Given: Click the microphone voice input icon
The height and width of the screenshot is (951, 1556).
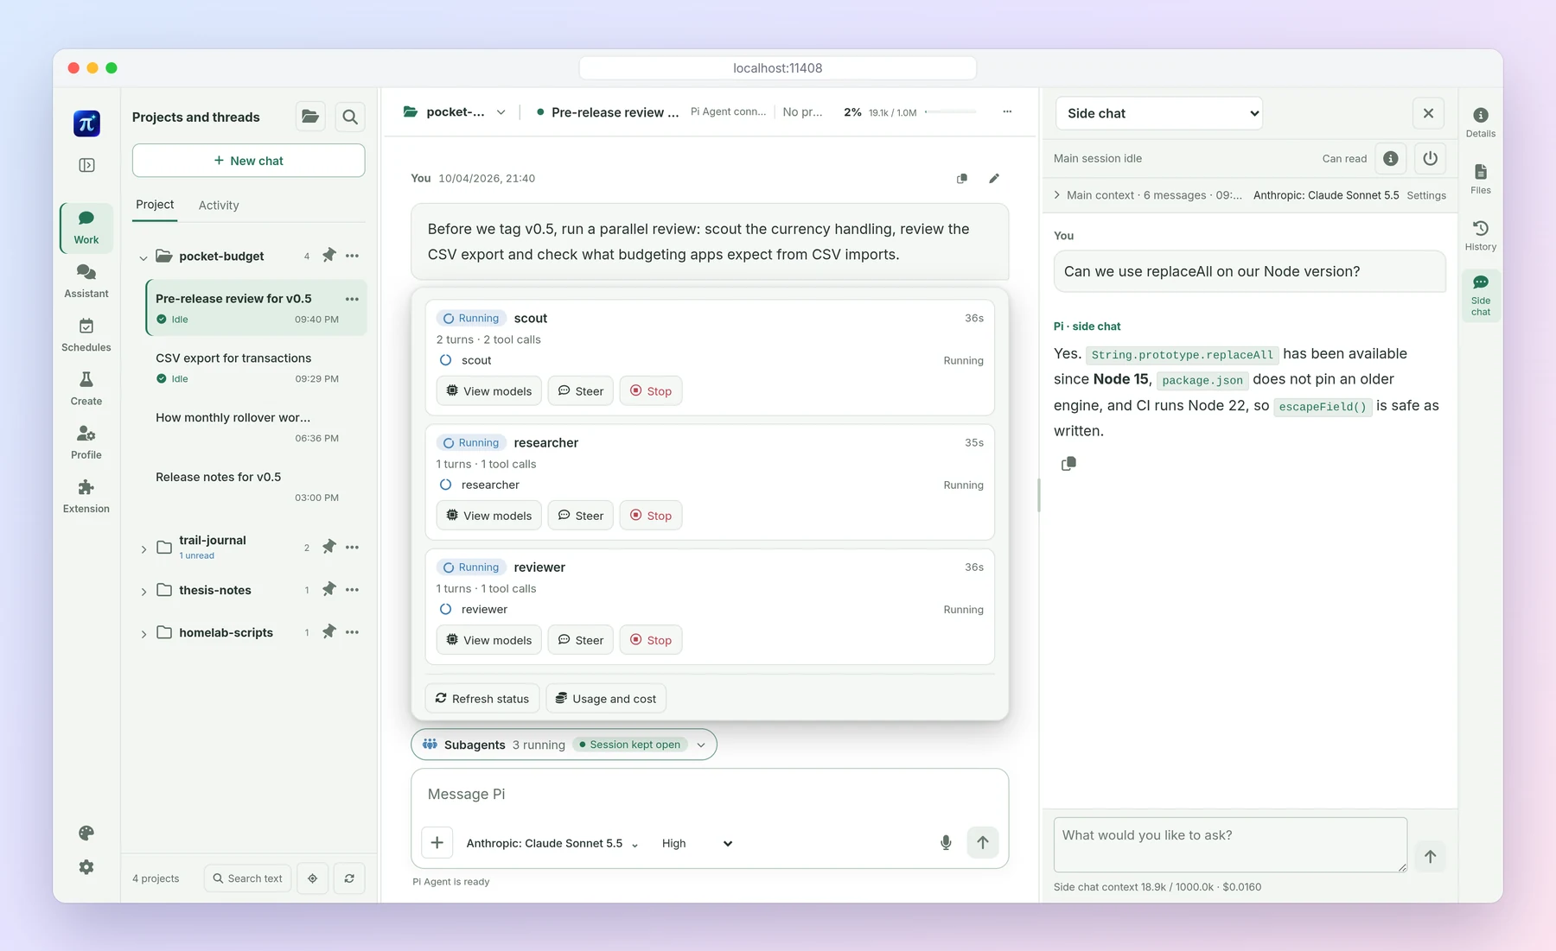Looking at the screenshot, I should (946, 843).
